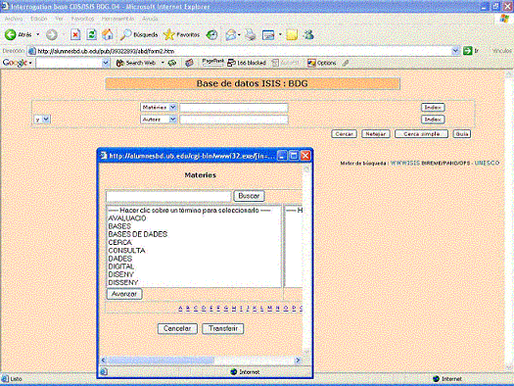Viewport: 514px width, 386px height.
Task: Open the Edición menu
Action: pyautogui.click(x=39, y=19)
